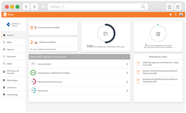The height and width of the screenshot is (113, 186).
Task: Expand Fonds propres, endettement et impôts chevron
Action: pyautogui.click(x=127, y=73)
